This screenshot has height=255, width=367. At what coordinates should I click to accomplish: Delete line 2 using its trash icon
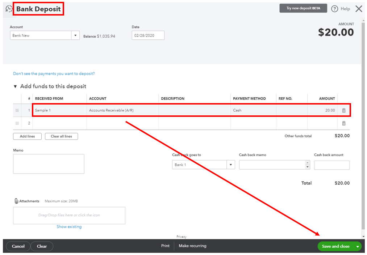pyautogui.click(x=343, y=123)
